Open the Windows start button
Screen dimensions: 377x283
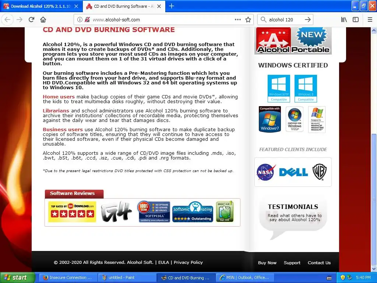(x=17, y=277)
